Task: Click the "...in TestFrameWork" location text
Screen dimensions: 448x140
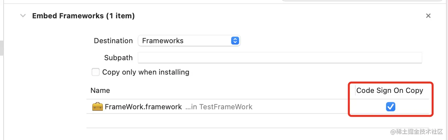Action: coord(219,107)
